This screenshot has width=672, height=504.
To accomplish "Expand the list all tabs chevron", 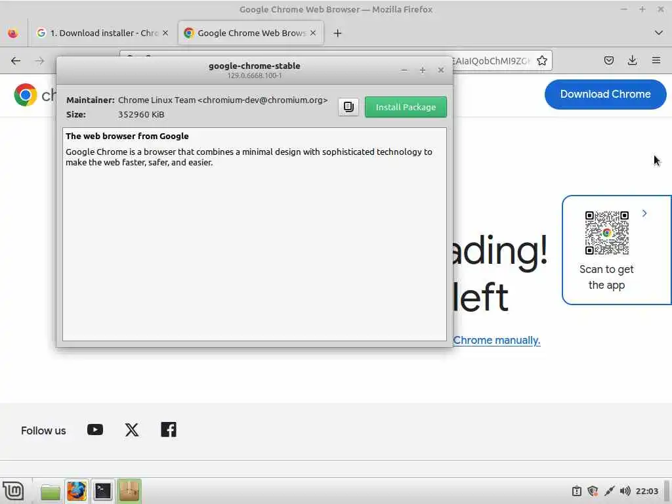I will [659, 33].
